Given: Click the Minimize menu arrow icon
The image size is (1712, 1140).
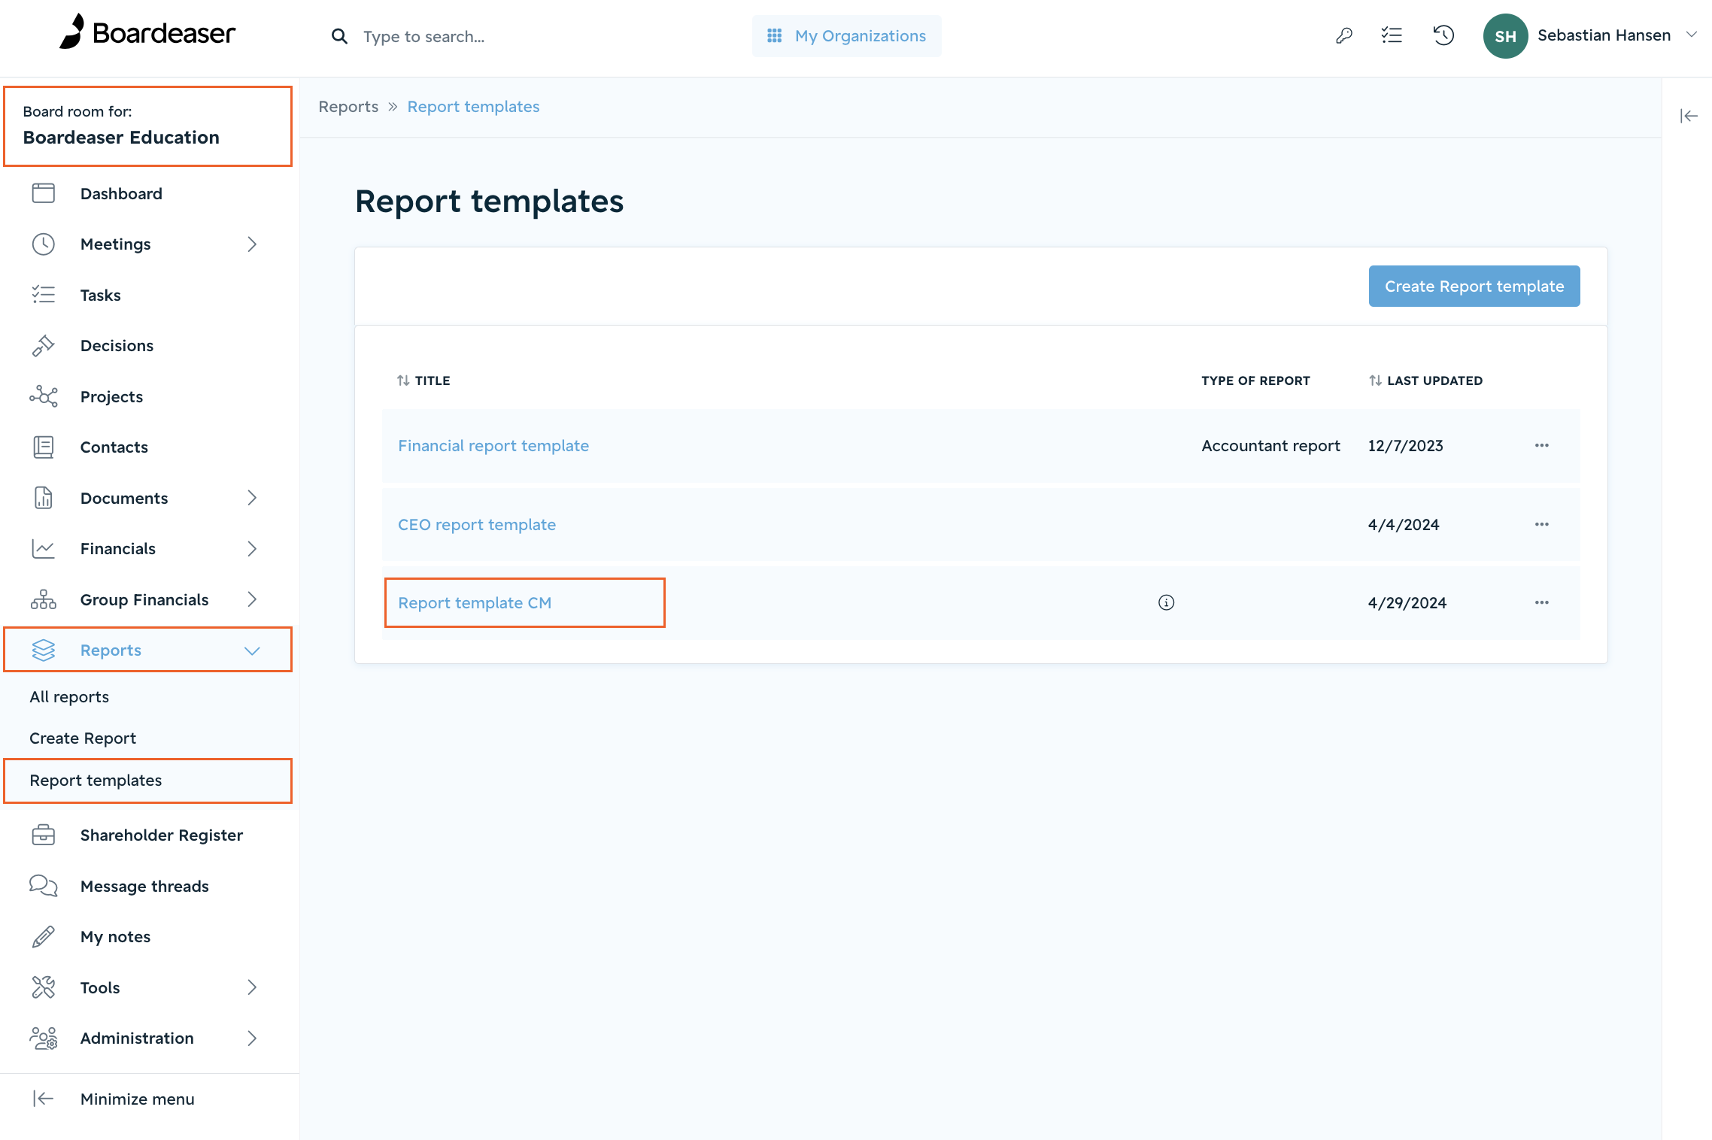Looking at the screenshot, I should [44, 1099].
